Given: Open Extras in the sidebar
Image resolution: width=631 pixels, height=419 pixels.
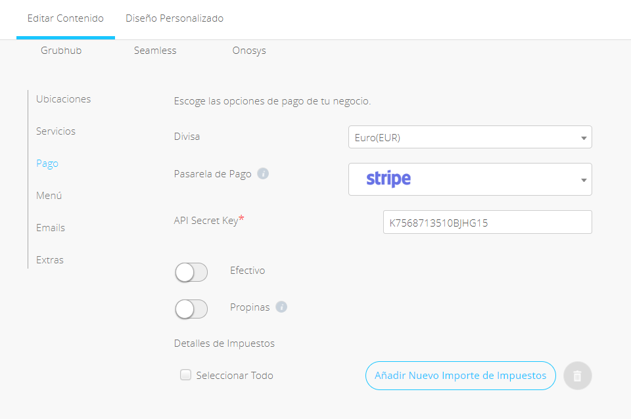Looking at the screenshot, I should [50, 260].
